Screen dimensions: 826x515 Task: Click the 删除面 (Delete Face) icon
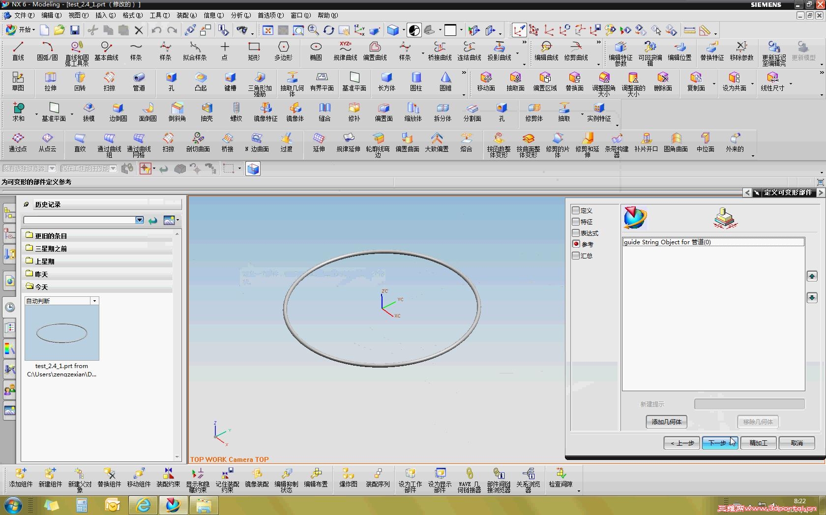[663, 82]
